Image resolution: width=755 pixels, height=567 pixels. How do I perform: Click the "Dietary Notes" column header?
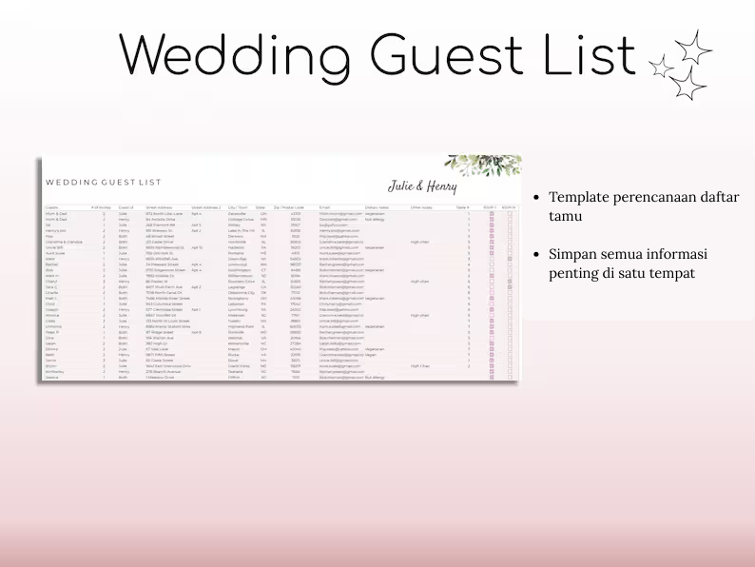point(377,207)
